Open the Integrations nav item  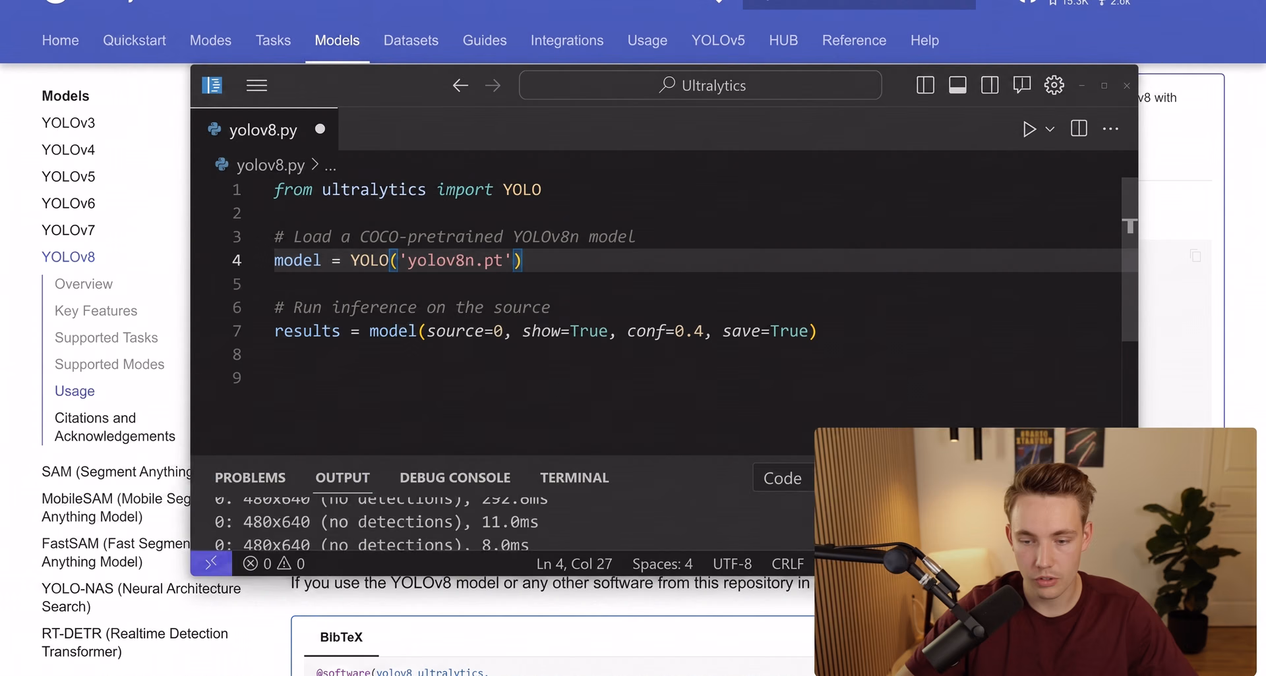coord(567,40)
